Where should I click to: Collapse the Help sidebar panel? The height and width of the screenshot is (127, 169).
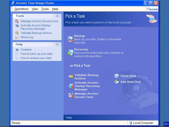(57, 44)
